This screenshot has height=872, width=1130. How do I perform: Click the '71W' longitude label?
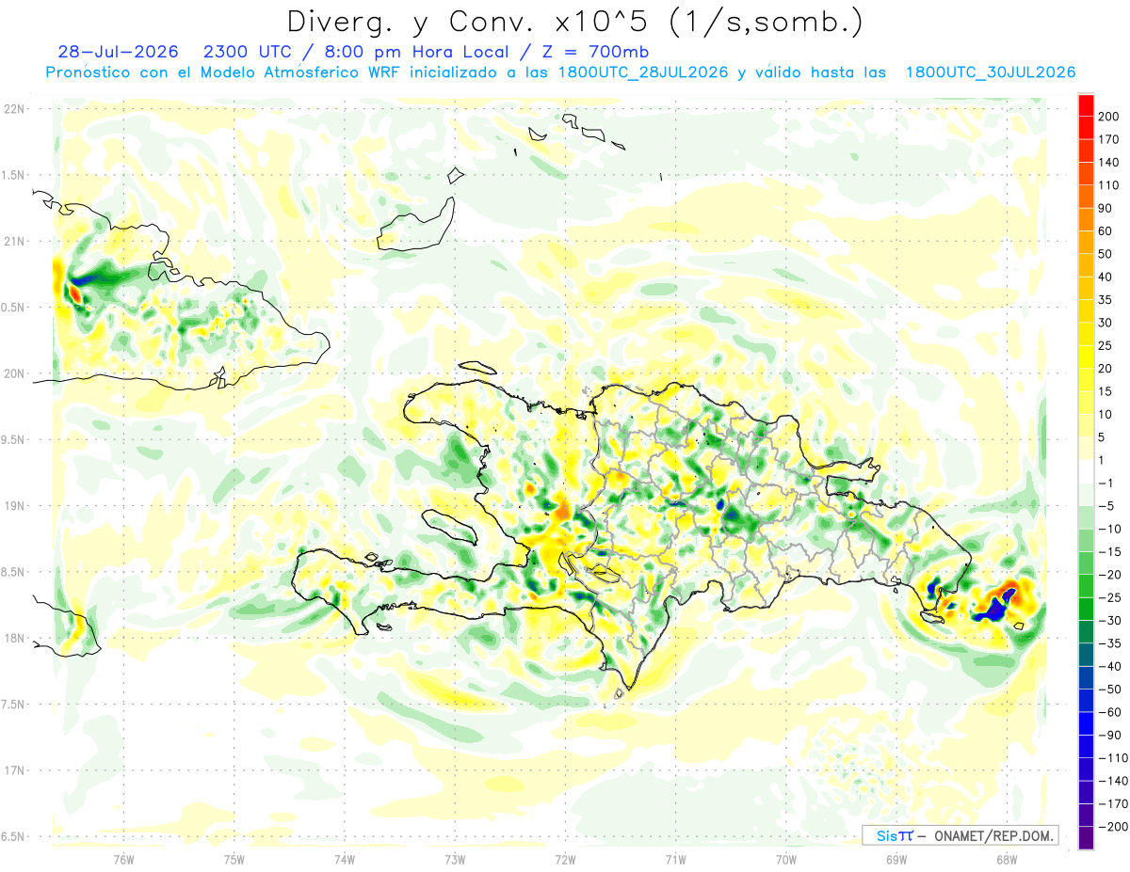[675, 859]
